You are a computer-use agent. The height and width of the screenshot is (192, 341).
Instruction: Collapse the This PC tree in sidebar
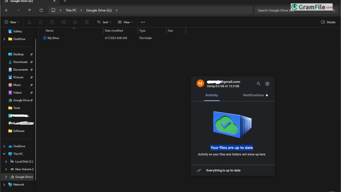3,154
